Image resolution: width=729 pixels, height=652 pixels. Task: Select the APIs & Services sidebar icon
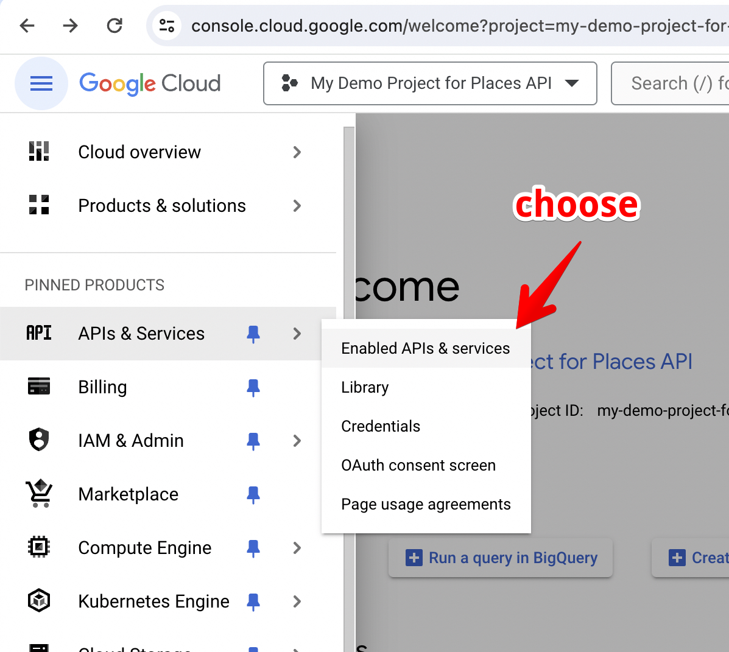point(39,333)
